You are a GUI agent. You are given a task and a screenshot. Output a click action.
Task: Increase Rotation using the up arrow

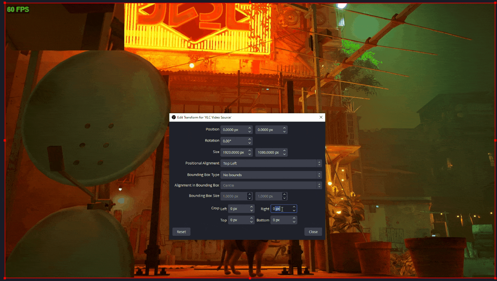249,139
